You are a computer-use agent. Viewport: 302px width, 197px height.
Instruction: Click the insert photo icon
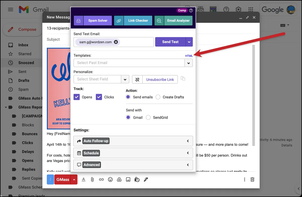[128, 179]
